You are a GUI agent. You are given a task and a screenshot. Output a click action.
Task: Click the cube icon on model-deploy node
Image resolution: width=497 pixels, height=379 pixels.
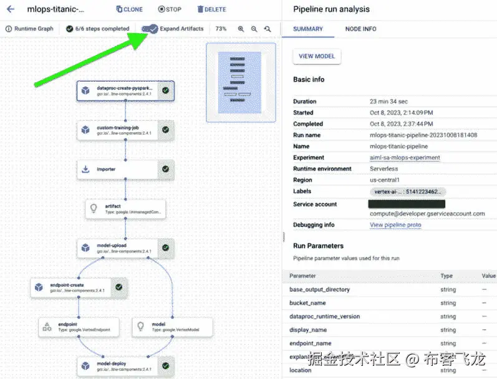85,366
